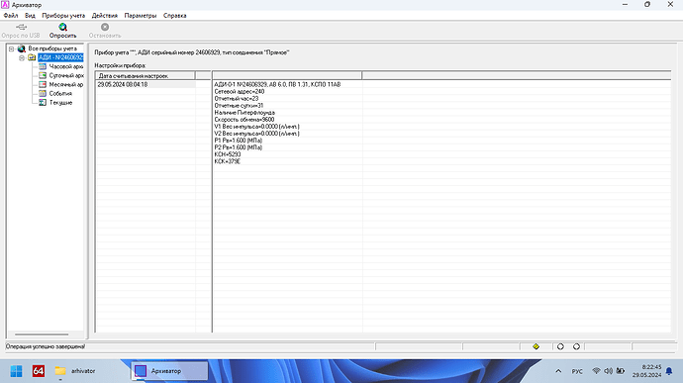Image resolution: width=683 pixels, height=383 pixels.
Task: Click the Остановить stop icon
Action: click(x=105, y=27)
